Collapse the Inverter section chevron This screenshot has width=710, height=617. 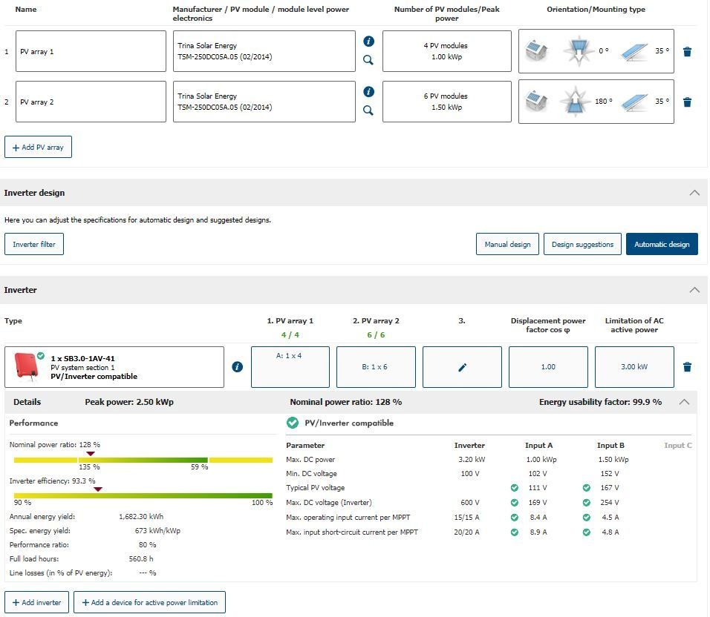point(694,290)
